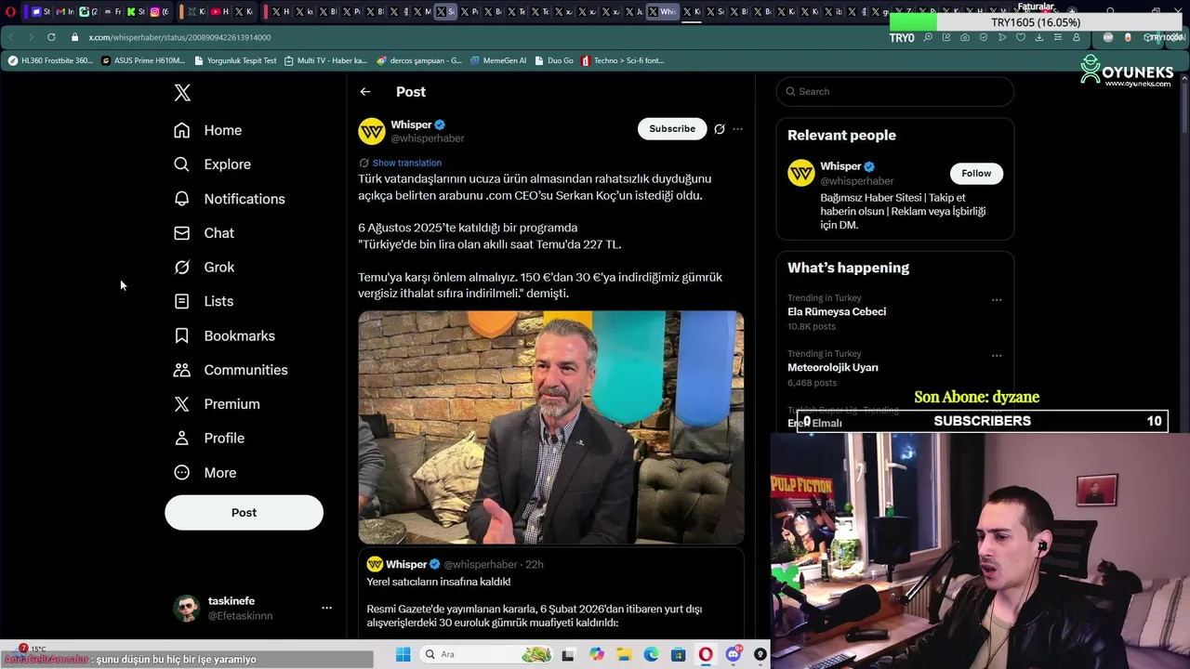Open the Explore page

(x=213, y=164)
